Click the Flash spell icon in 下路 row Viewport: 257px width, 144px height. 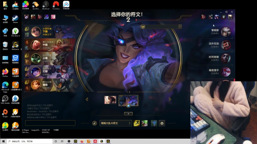click(x=27, y=29)
